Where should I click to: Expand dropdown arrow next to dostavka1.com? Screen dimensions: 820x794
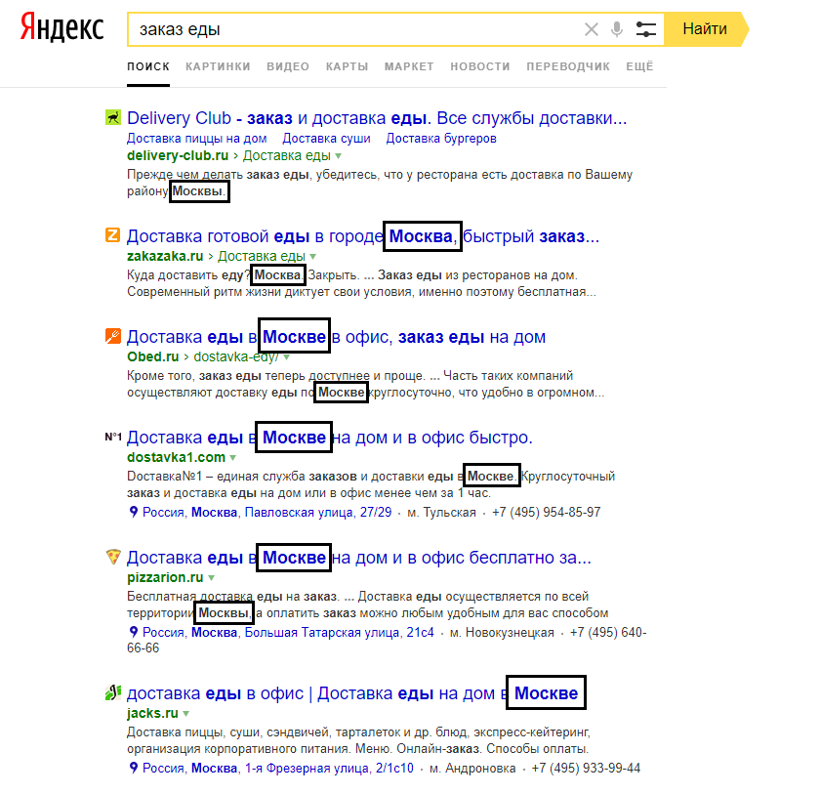(232, 458)
